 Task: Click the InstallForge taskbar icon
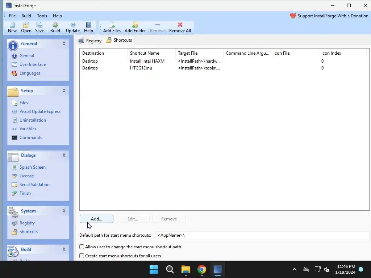218,269
